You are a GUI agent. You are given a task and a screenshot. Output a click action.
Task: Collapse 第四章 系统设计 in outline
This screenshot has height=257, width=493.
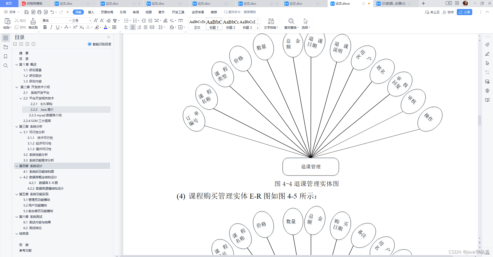(17, 166)
